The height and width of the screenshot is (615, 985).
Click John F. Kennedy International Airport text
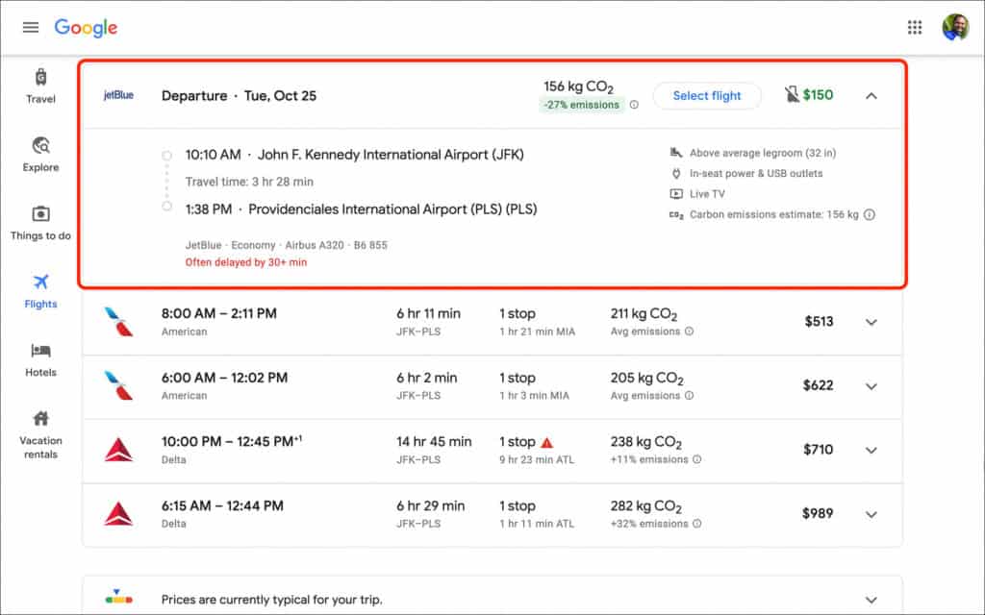[x=391, y=155]
